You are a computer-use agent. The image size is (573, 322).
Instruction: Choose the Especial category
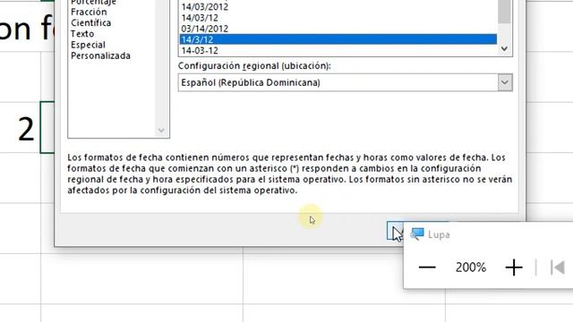(88, 45)
